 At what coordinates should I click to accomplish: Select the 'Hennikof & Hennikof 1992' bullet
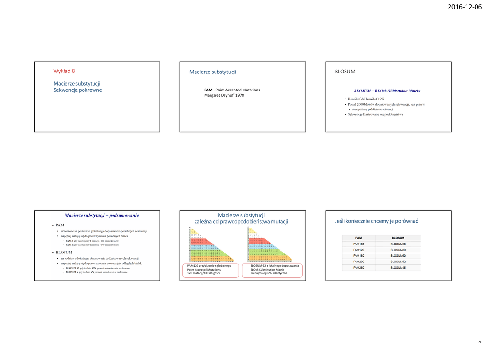point(366,99)
